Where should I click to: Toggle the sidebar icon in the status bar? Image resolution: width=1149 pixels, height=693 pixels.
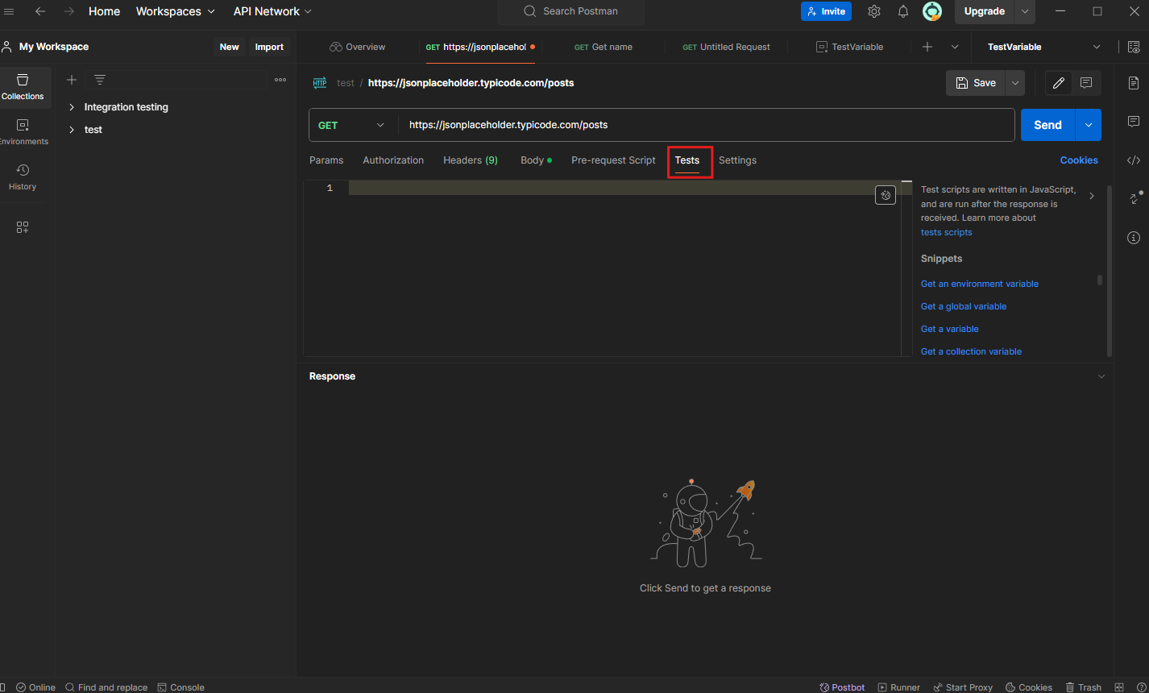3,687
